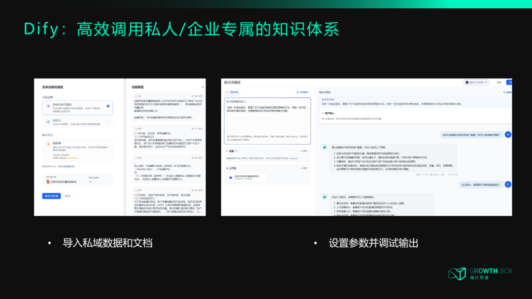
Task: Click the 对话前提示词 prompt section icon
Action: click(x=228, y=100)
